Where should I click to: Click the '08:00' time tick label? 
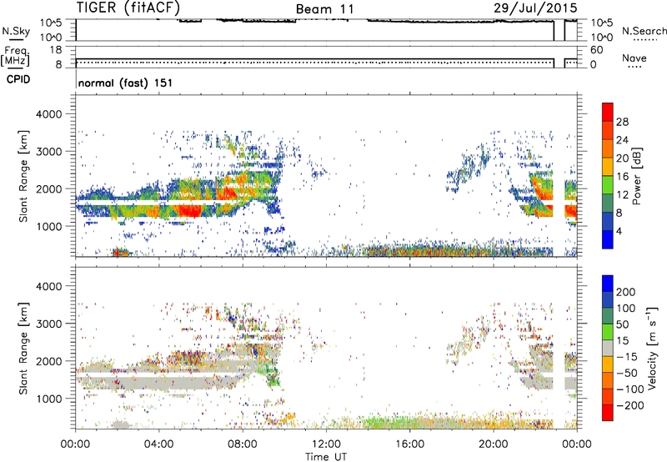point(243,444)
